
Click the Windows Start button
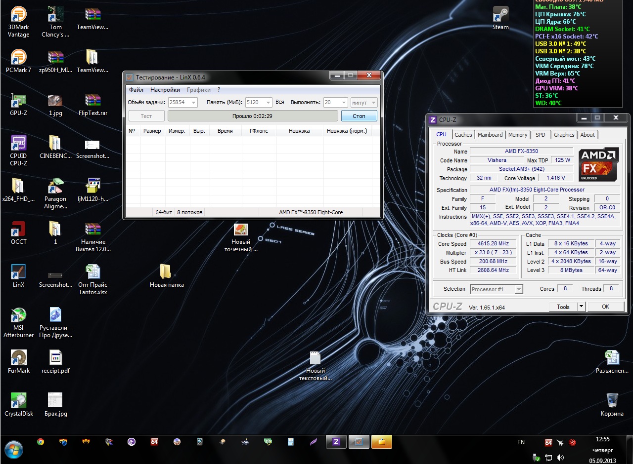(14, 450)
